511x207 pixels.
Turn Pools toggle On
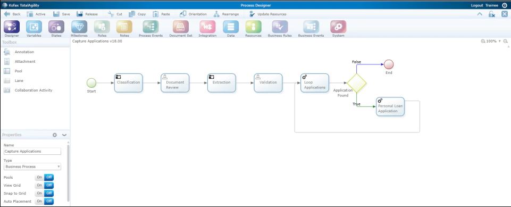point(39,177)
